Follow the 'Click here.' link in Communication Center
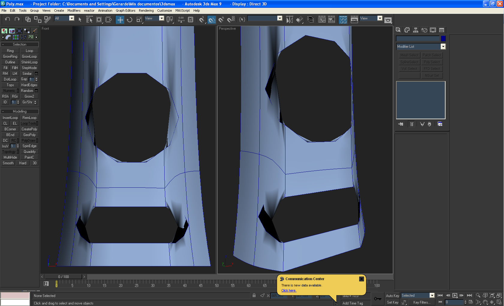 point(288,290)
